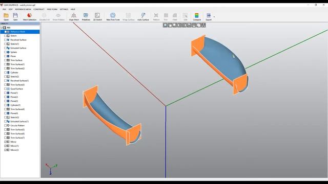Collapse the All root tree node
Screen dimensions: 328x184
2,28
